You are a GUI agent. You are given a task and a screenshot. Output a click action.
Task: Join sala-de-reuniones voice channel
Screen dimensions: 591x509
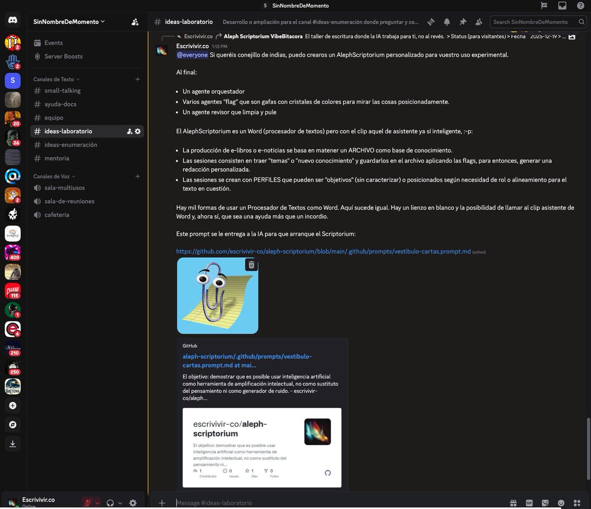pos(87,201)
